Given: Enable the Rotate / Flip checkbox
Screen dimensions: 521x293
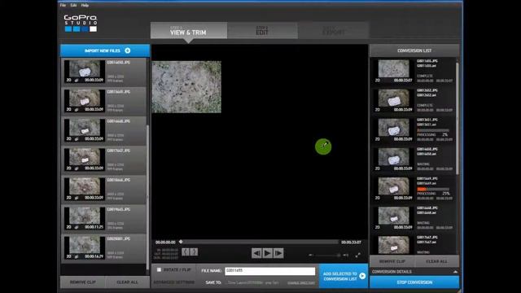Looking at the screenshot, I should pyautogui.click(x=159, y=269).
